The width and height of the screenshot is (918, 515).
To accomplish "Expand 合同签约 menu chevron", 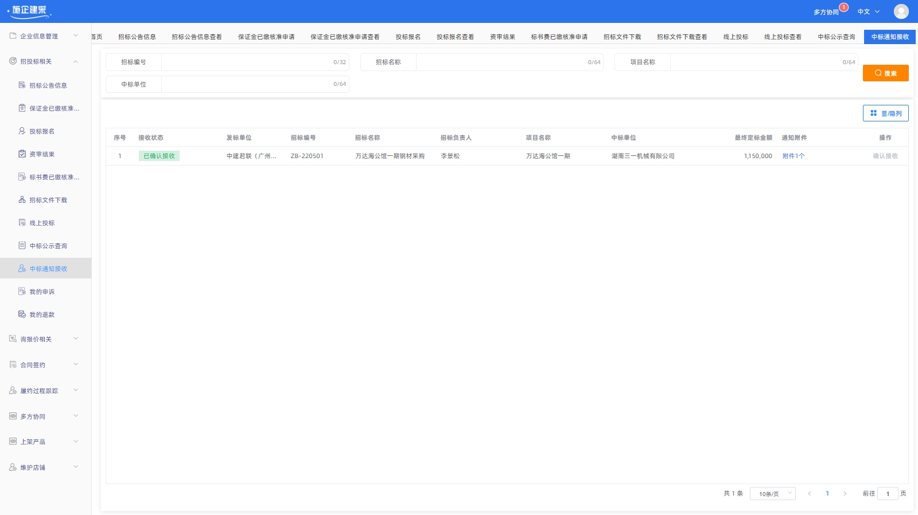I will tap(76, 364).
